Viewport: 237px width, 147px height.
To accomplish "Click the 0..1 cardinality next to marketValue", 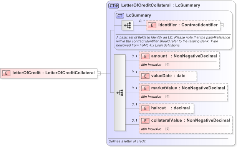I will pos(134,88).
